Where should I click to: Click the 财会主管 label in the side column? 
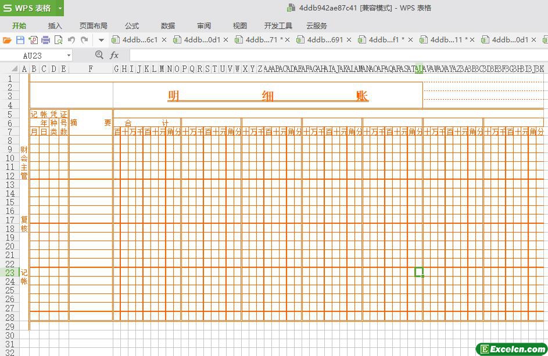24,162
